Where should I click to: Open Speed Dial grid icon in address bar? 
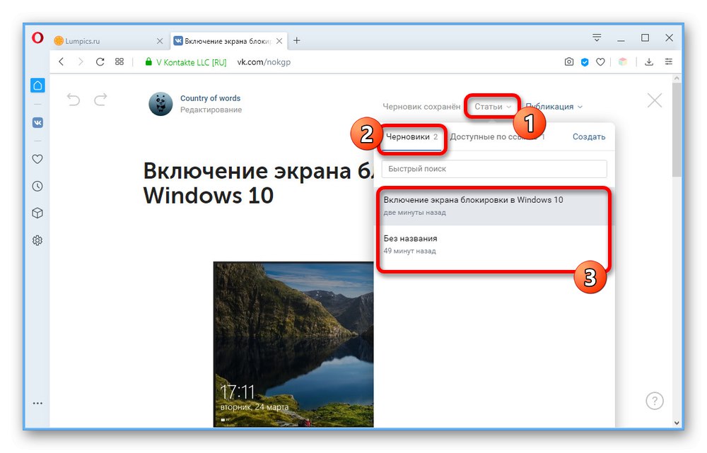(x=119, y=61)
